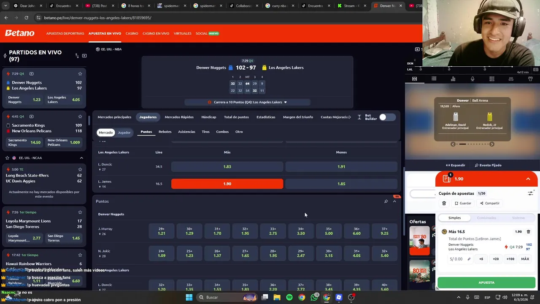Click the Windows Start button
This screenshot has height=304, width=540.
[189, 297]
